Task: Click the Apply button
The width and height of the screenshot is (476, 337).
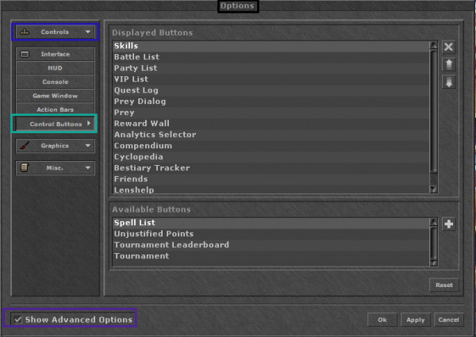Action: coord(415,320)
